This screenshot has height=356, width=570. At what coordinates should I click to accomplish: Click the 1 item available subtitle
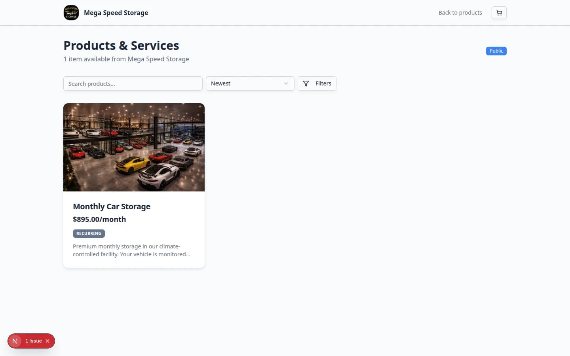pyautogui.click(x=126, y=59)
